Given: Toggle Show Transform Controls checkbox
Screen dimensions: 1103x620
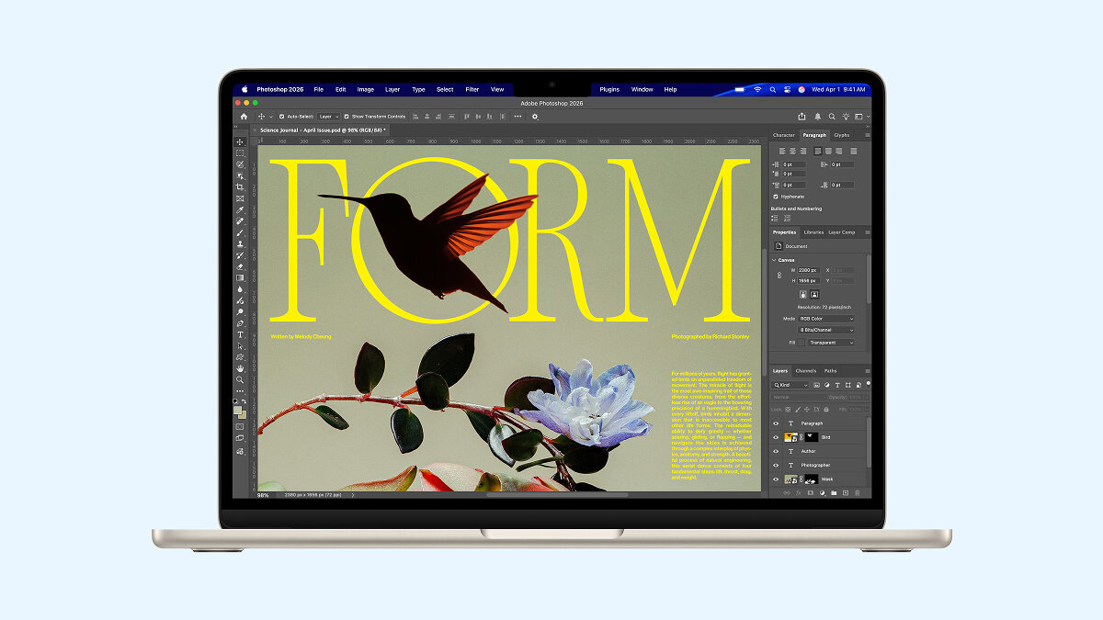Looking at the screenshot, I should (347, 117).
